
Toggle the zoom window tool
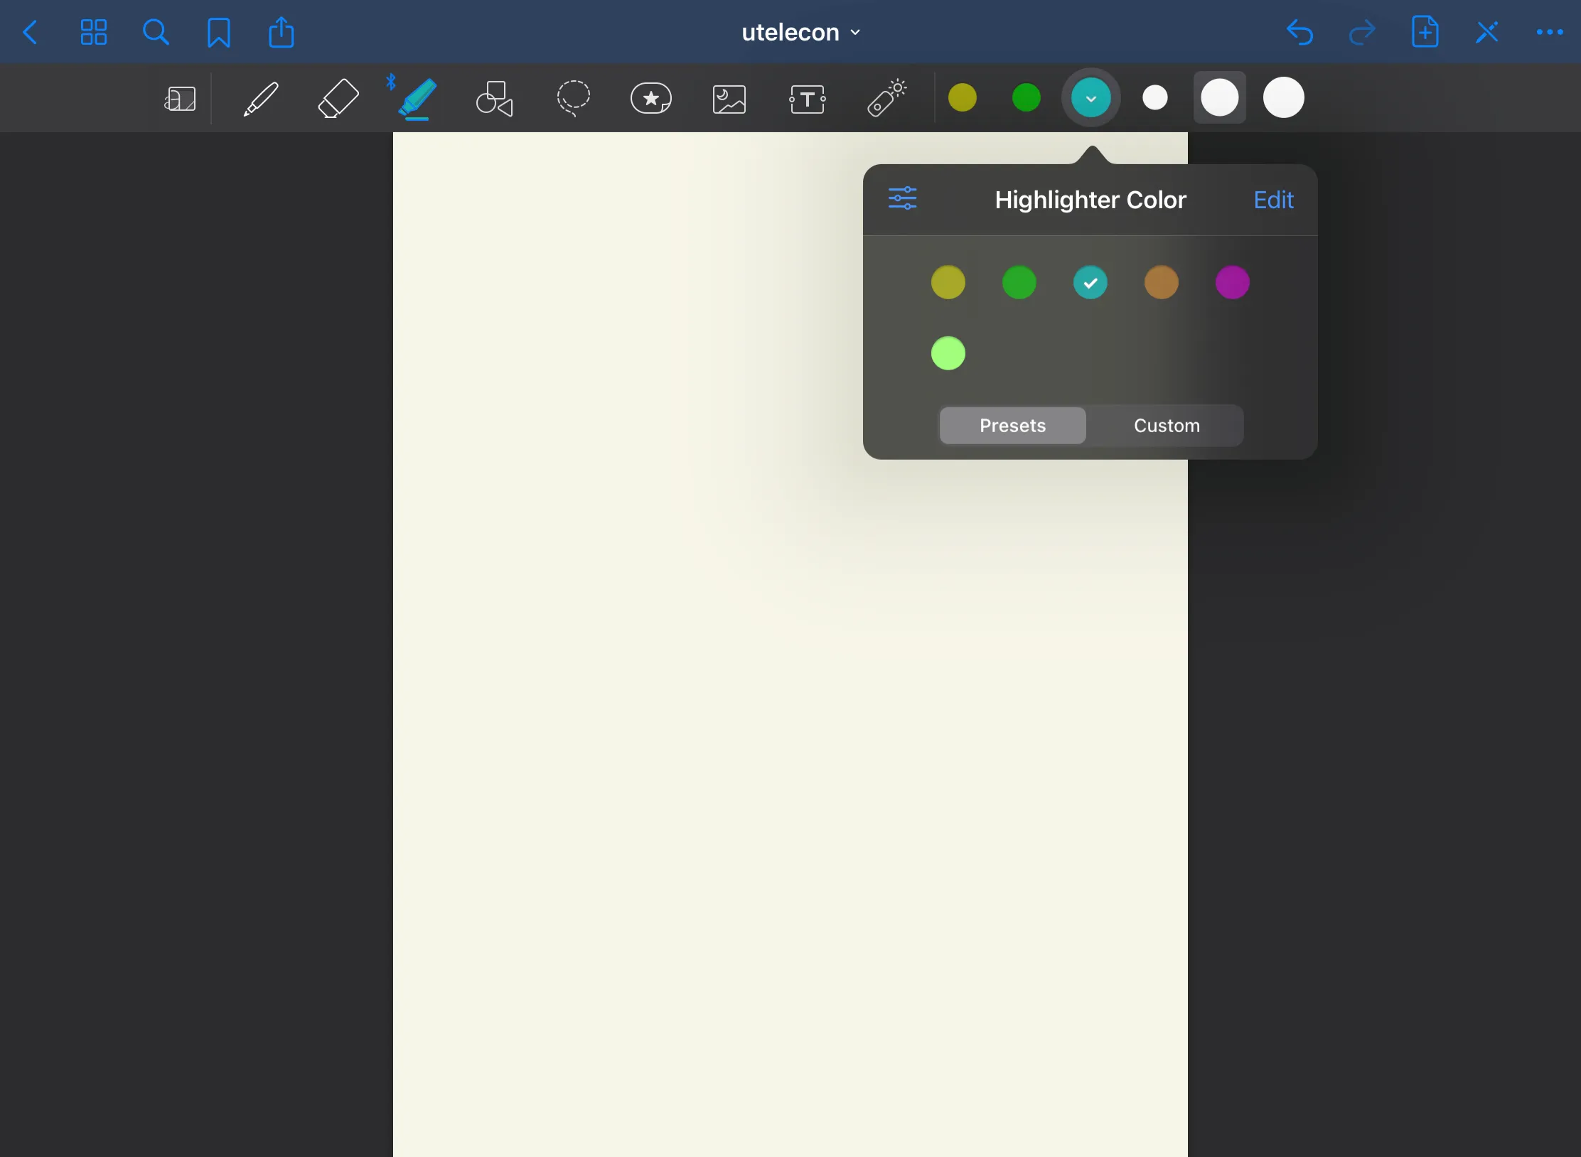(x=180, y=99)
